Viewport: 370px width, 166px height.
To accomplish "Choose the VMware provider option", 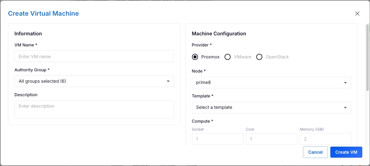I will coord(228,57).
